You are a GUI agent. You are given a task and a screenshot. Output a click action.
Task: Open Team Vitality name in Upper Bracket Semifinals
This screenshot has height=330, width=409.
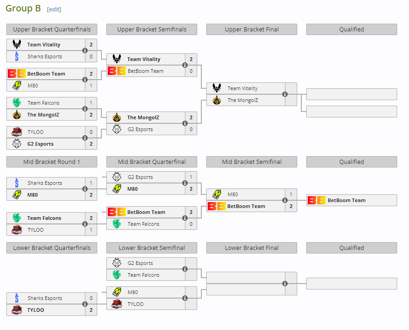coord(144,59)
